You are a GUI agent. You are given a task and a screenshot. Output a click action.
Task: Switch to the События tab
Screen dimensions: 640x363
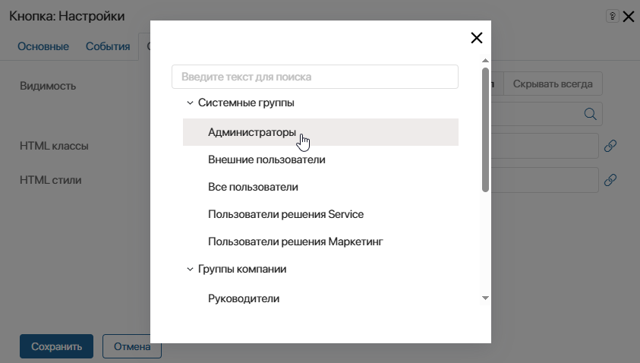point(108,46)
